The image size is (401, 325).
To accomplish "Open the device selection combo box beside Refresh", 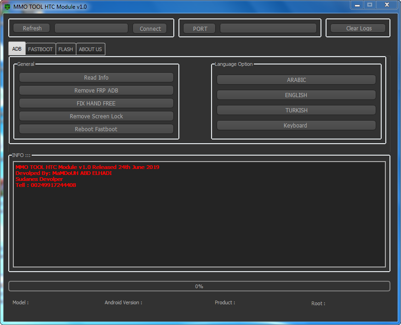I will [x=92, y=28].
